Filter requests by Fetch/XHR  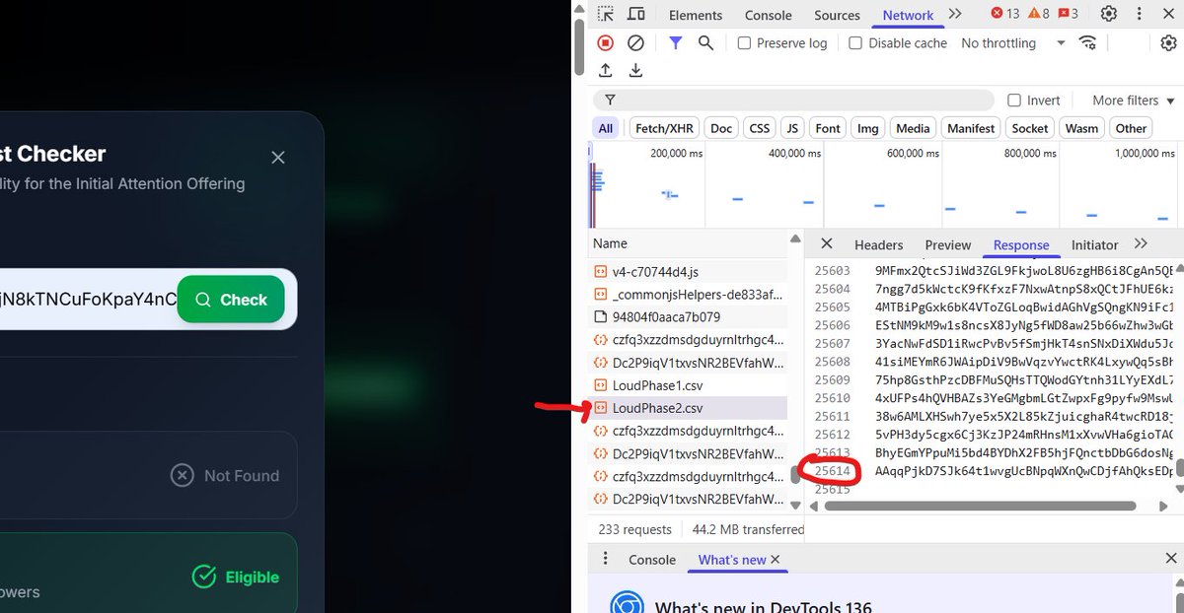[x=663, y=127]
